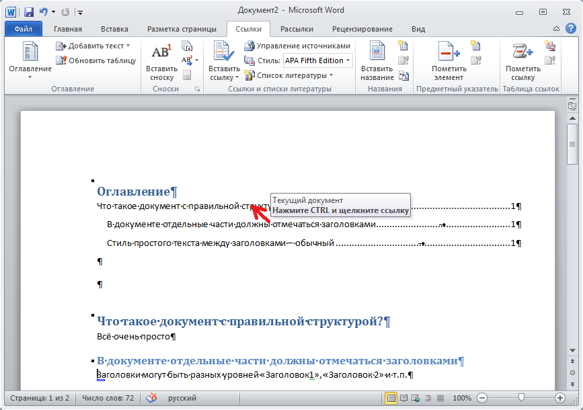Click the Число слов: 72 indicator
Screen dimensions: 583x410
tap(108, 398)
